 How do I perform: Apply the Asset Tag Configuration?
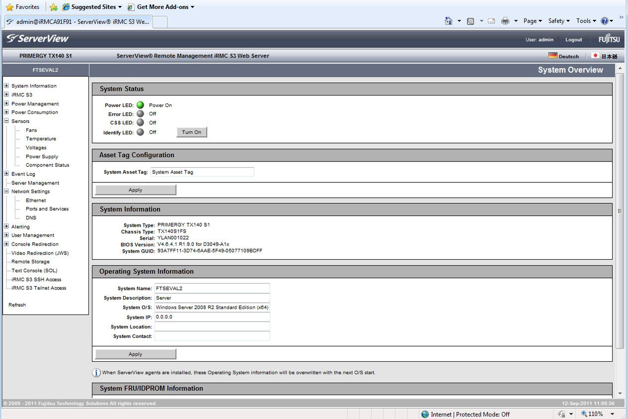coord(136,190)
